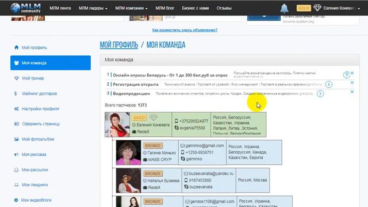This screenshot has width=368, height=207.
Task: Click the GOLD status badge in navbar
Action: [x=304, y=8]
